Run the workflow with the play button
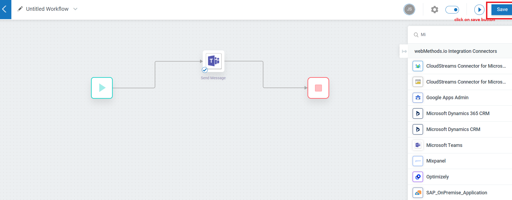Image resolution: width=512 pixels, height=200 pixels. click(x=479, y=10)
